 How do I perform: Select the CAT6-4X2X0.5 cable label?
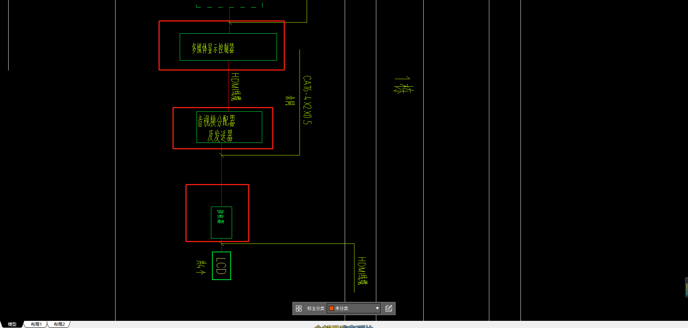click(x=307, y=100)
